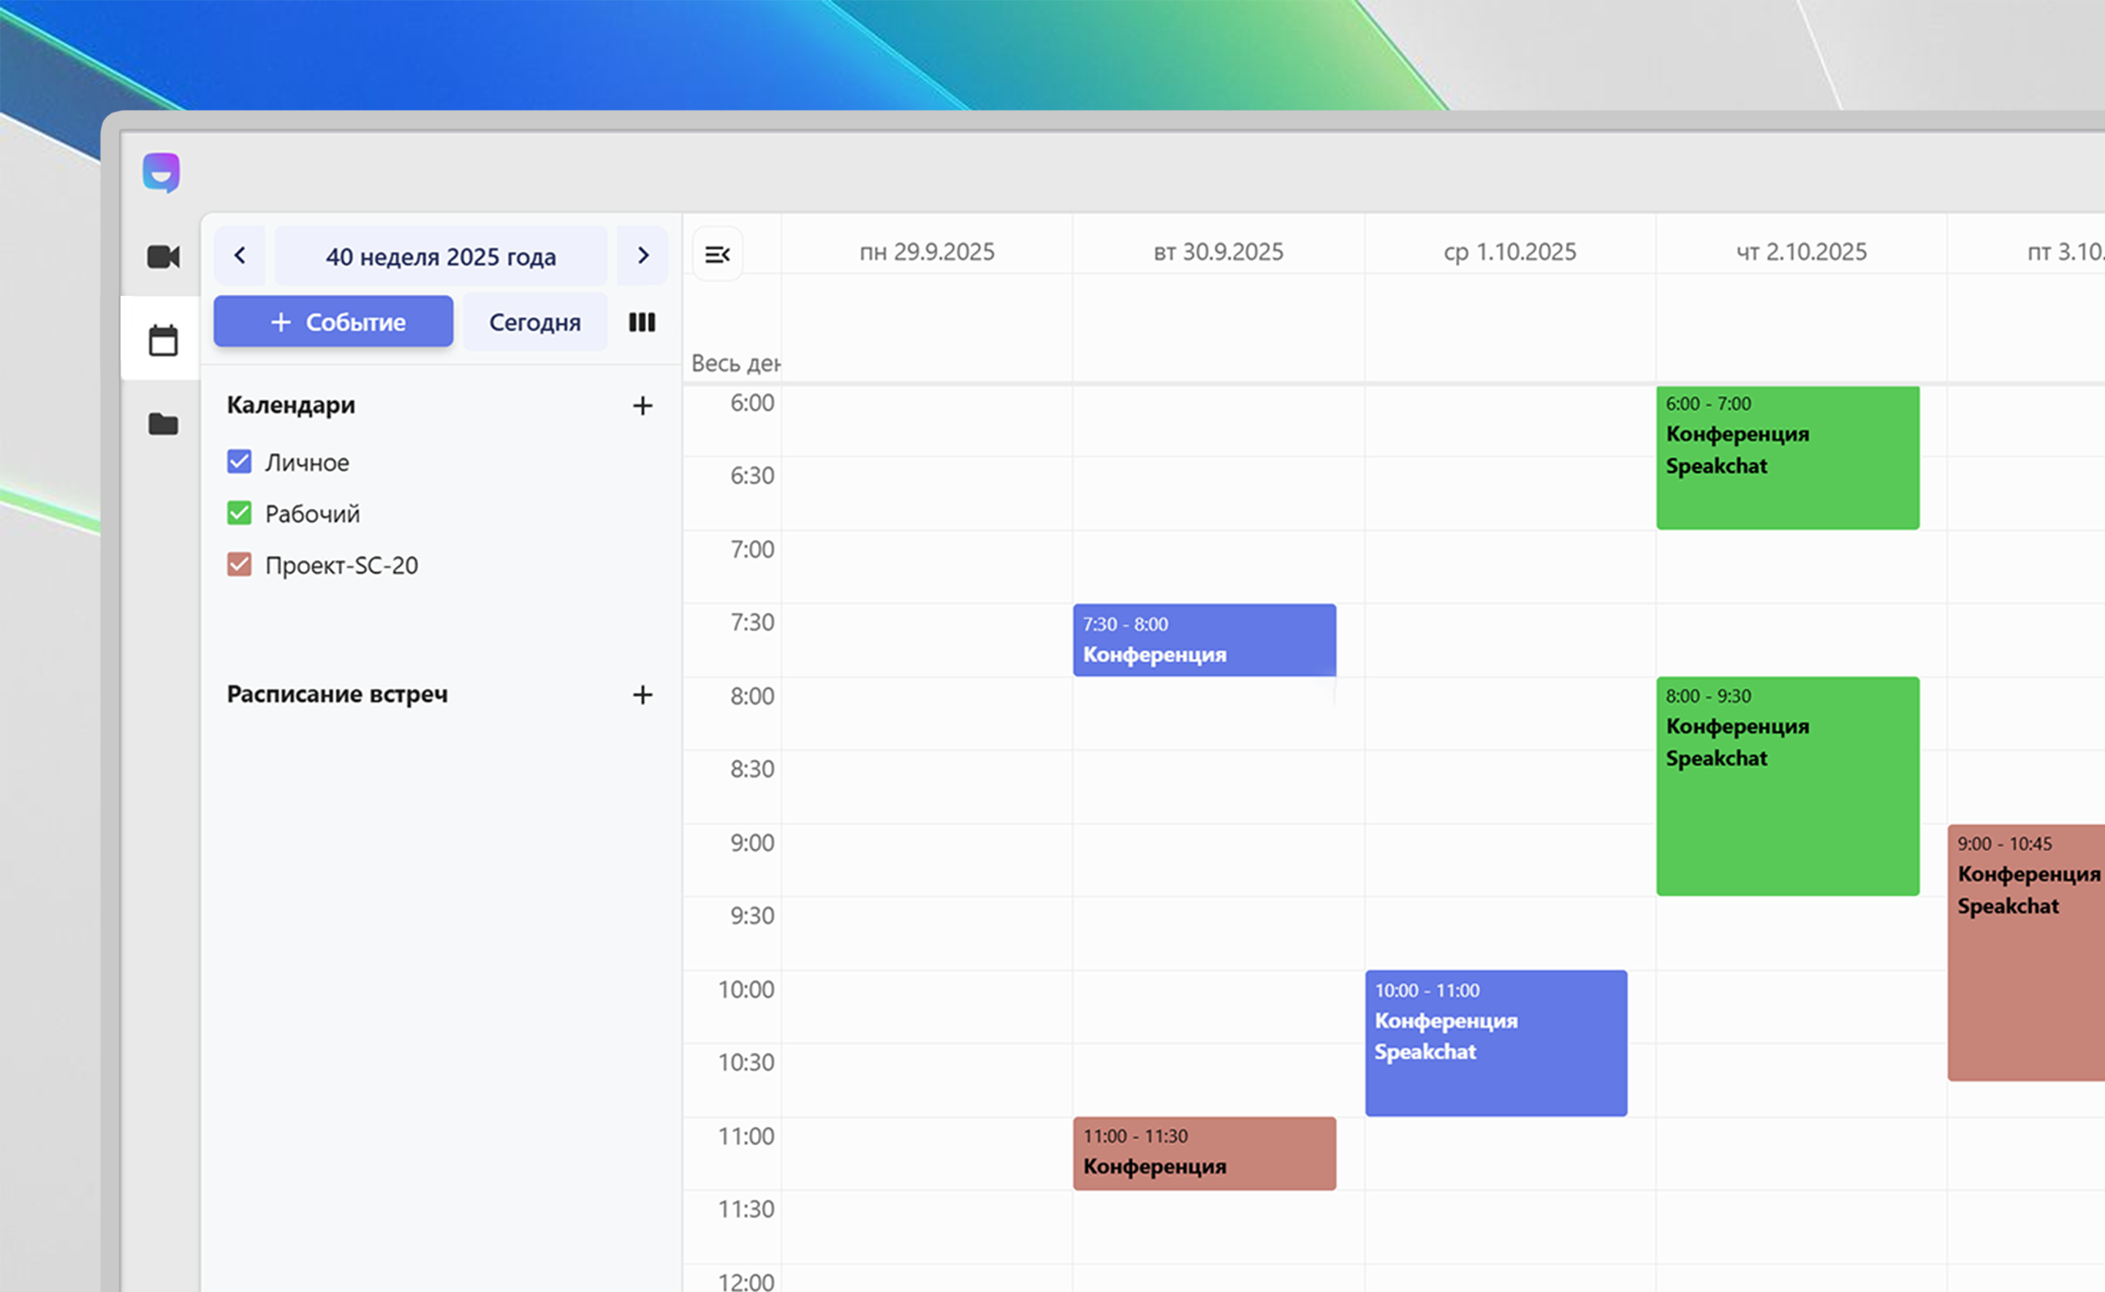The image size is (2105, 1292).
Task: Switch calendar view via columns icon
Action: coord(642,322)
